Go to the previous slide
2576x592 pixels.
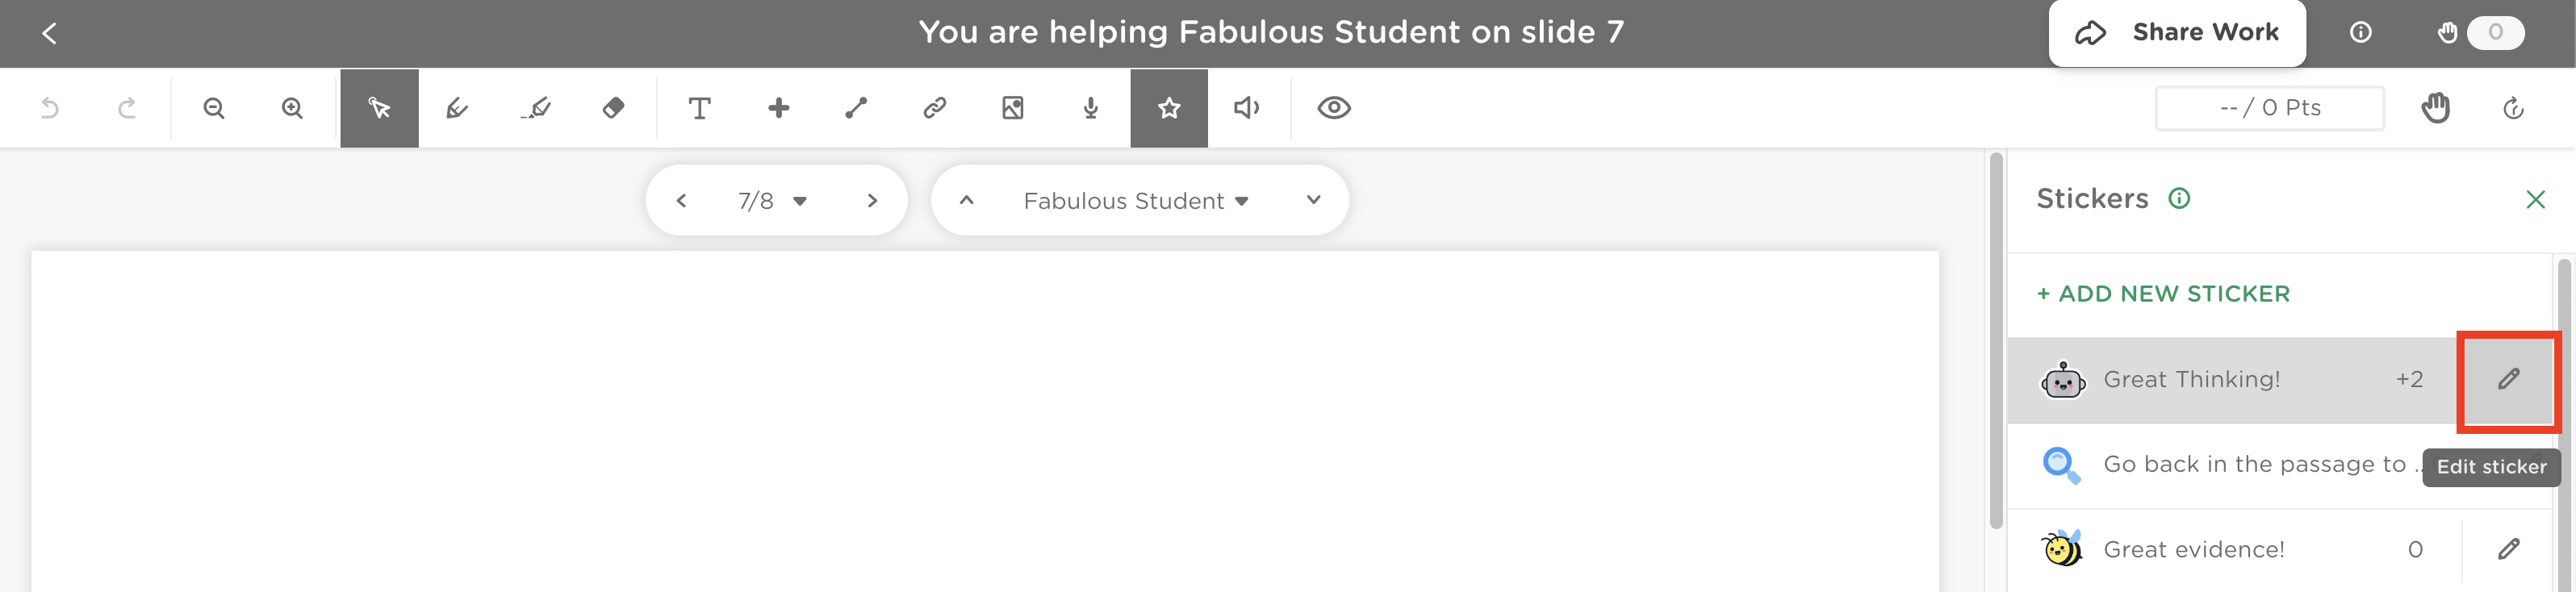681,201
